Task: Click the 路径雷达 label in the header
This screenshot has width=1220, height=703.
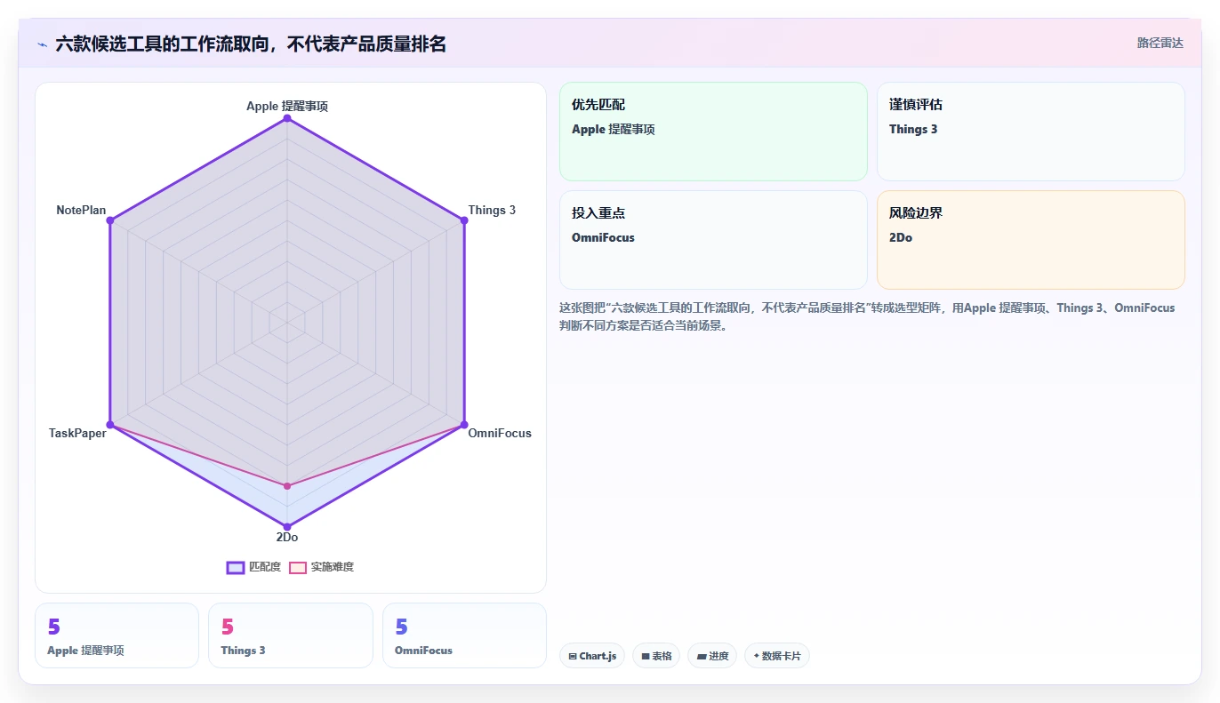Action: (1160, 43)
